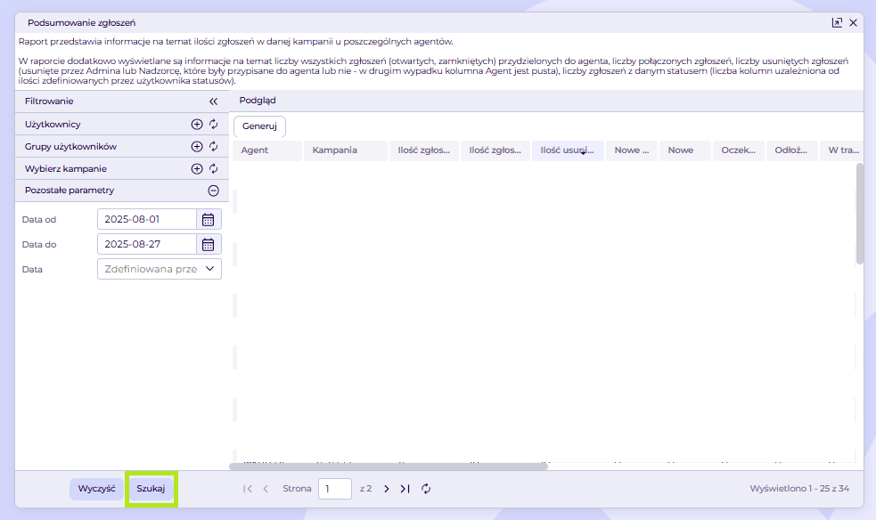This screenshot has width=876, height=520.
Task: Add groups with Grupy użytkowników plus icon
Action: pyautogui.click(x=197, y=147)
